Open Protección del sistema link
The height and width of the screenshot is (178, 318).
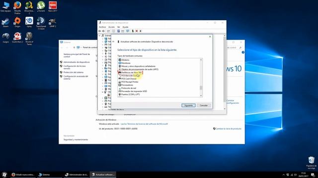pos(74,72)
